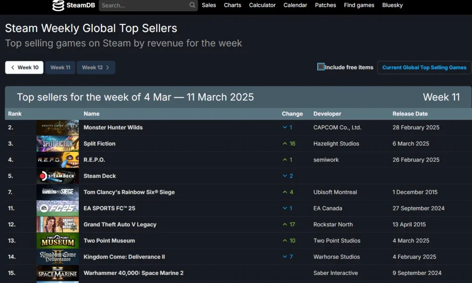
Task: Open Monster Hunter Wilds thumbnail
Action: point(58,127)
